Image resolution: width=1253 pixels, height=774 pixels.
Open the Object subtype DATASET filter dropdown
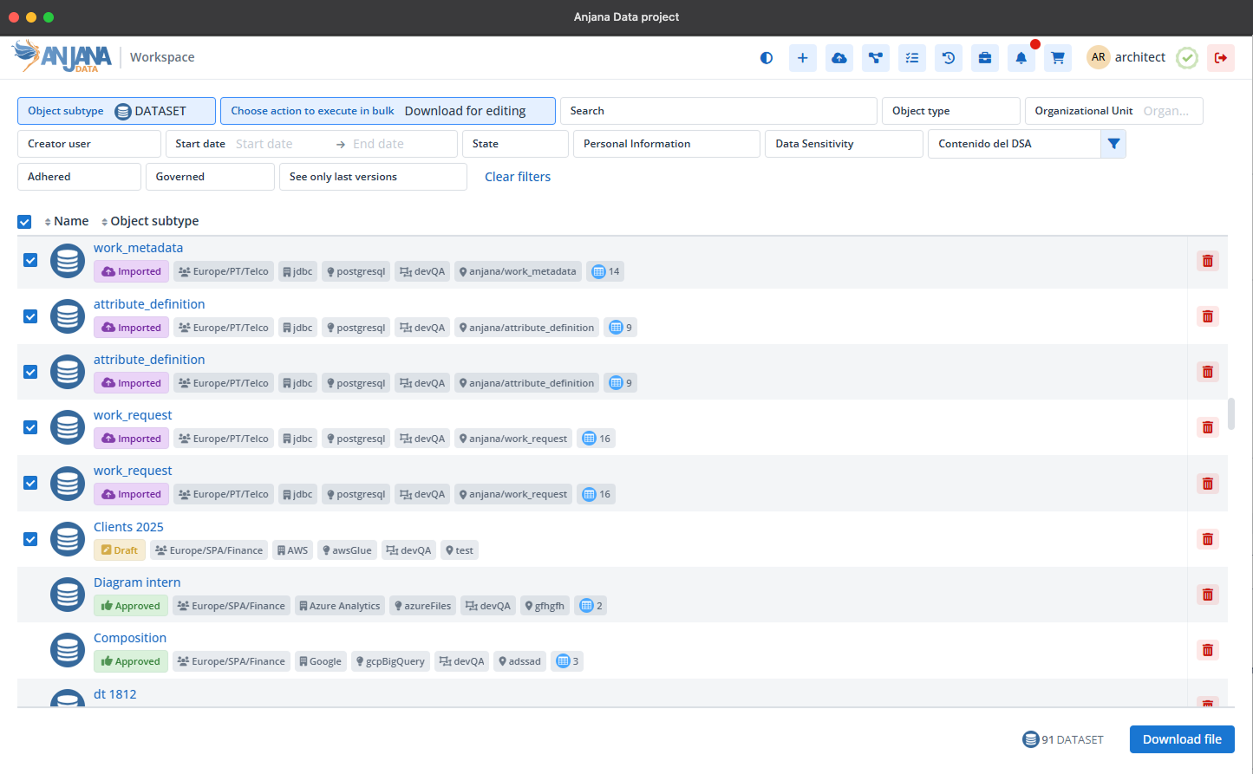(116, 111)
